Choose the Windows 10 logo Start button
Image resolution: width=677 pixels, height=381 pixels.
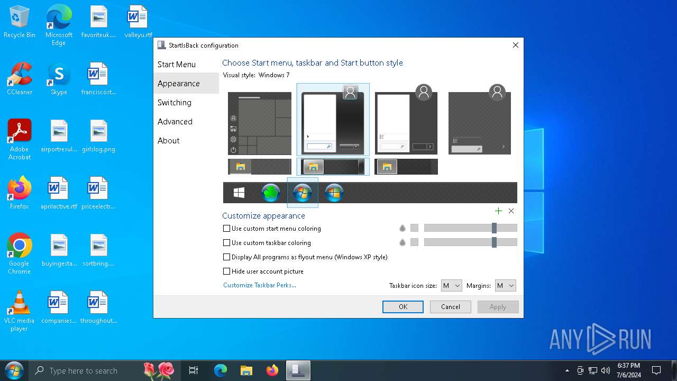tap(239, 193)
